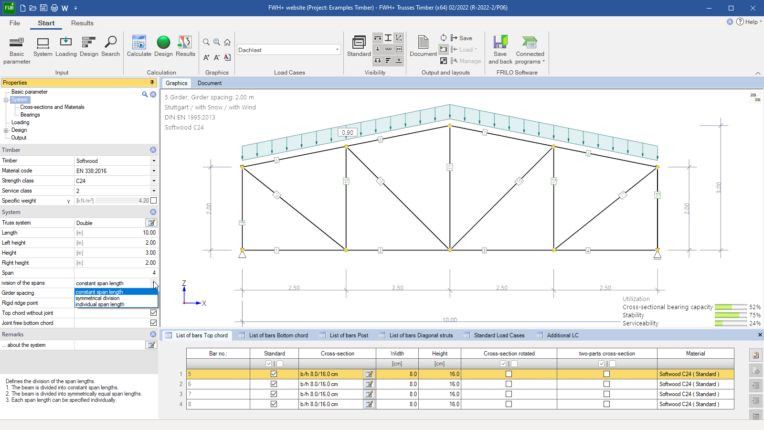Screen dimensions: 764x430
Task: Open the Timber Softwood dropdown
Action: click(x=154, y=161)
